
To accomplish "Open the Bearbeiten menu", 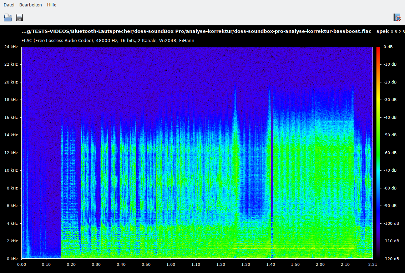I will click(x=30, y=5).
